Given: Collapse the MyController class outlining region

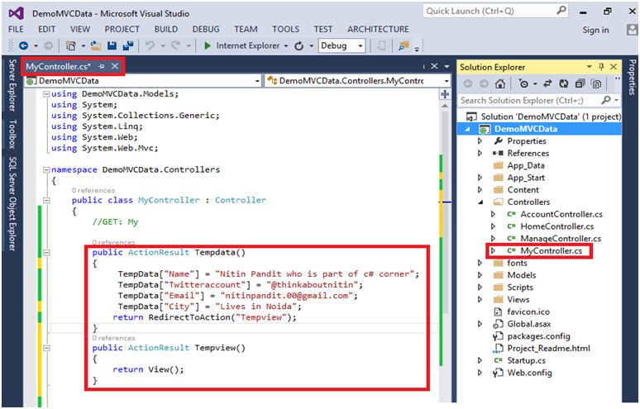Looking at the screenshot, I should pos(46,200).
